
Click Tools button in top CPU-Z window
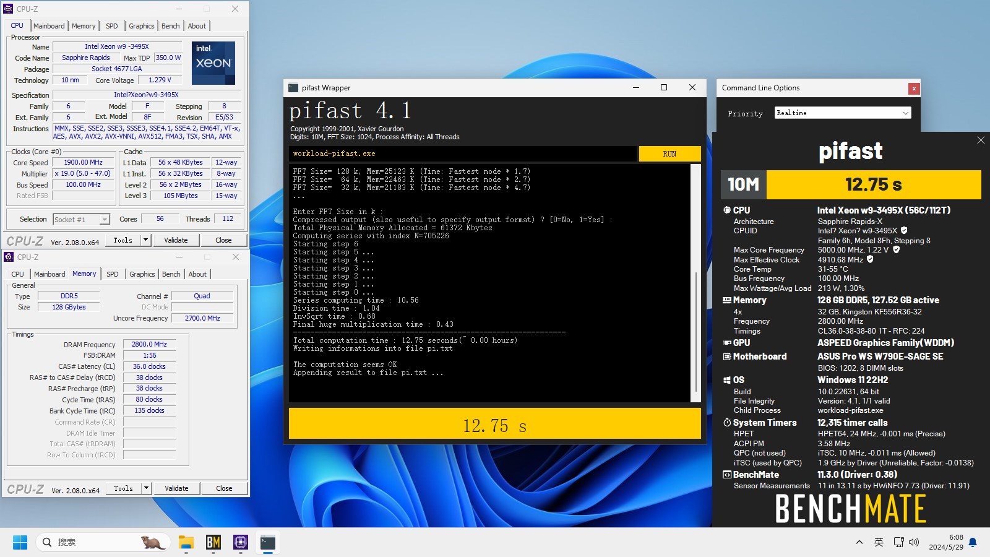point(123,240)
